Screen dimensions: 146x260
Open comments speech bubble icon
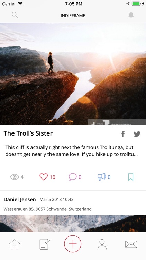[x=73, y=177]
